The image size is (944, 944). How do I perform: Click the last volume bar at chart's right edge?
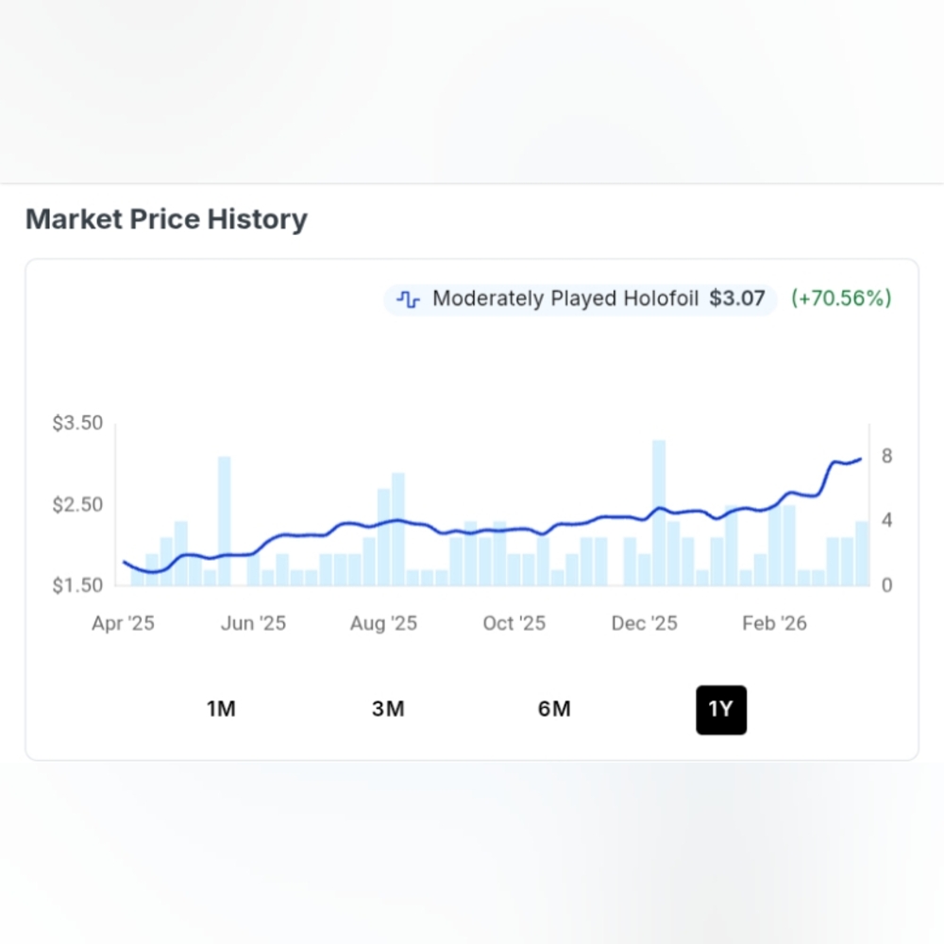coord(862,553)
